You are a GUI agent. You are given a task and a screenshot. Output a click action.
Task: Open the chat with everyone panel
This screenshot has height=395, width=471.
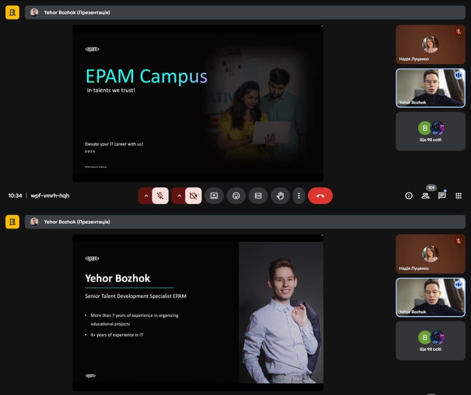(442, 196)
